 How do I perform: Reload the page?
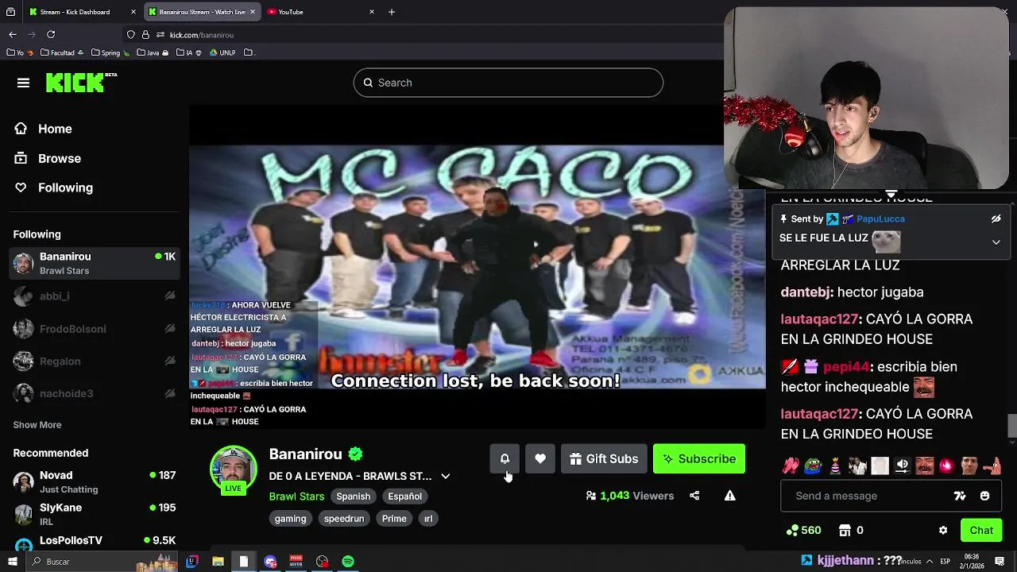click(51, 35)
